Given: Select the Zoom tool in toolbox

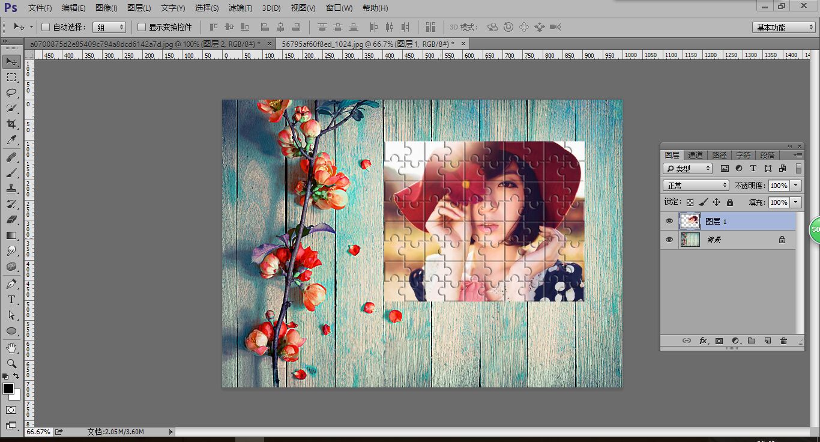Looking at the screenshot, I should [11, 363].
